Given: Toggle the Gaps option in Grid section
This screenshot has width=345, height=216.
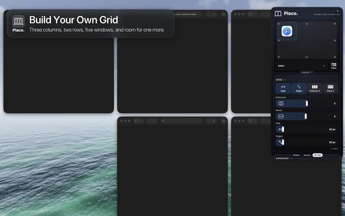Looking at the screenshot, I should pyautogui.click(x=283, y=88).
